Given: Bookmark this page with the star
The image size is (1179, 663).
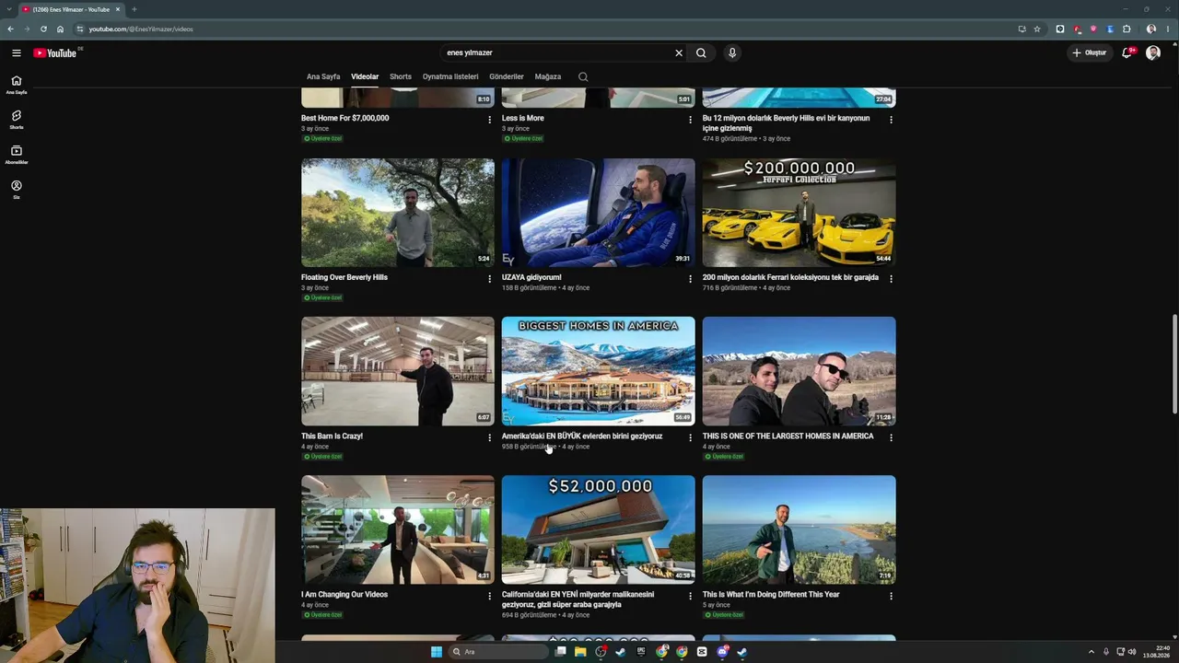Looking at the screenshot, I should click(x=1037, y=29).
